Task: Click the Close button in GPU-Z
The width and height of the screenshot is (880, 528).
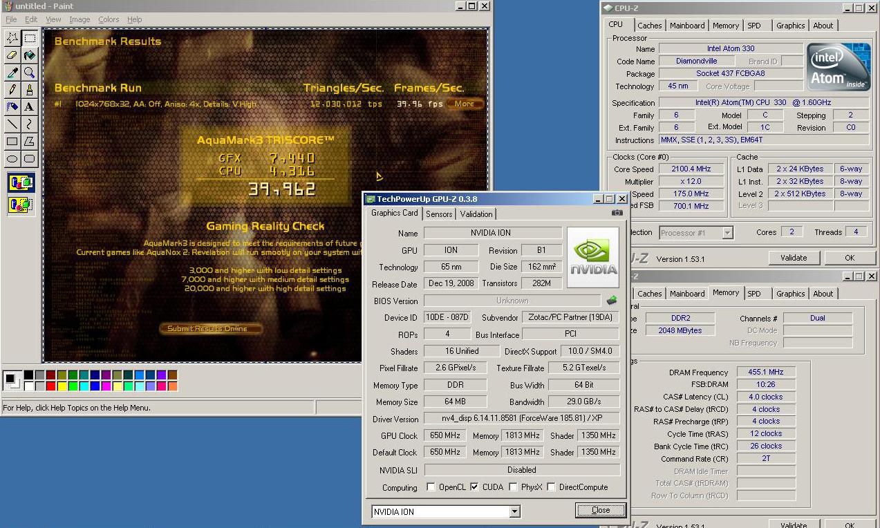Action: point(601,510)
